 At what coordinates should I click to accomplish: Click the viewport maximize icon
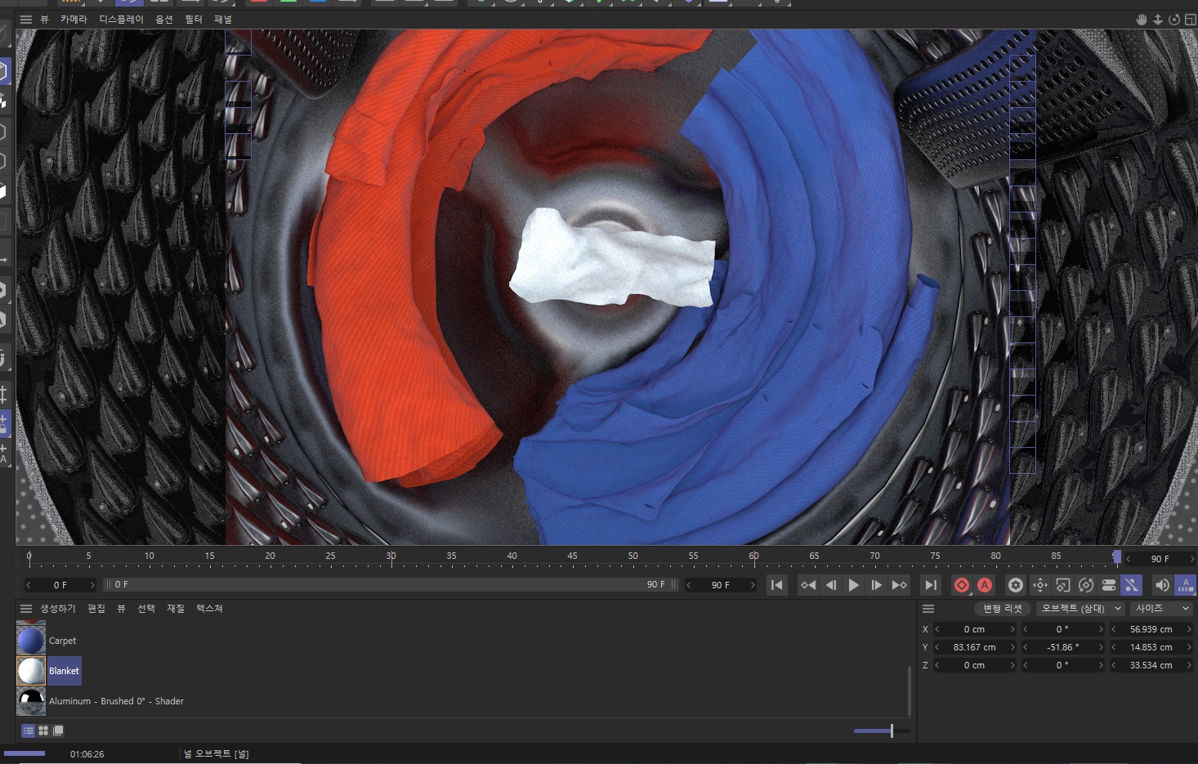pos(1190,20)
